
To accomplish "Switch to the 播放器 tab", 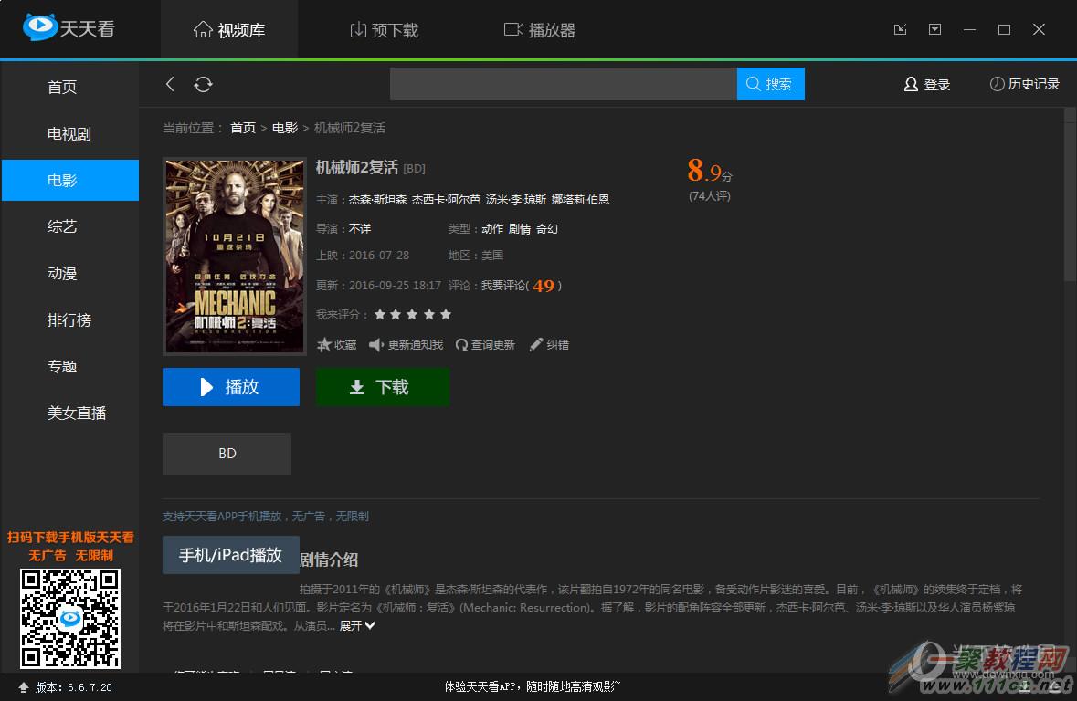I will pos(540,30).
